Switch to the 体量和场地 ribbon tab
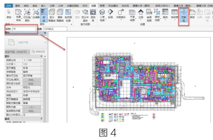Screen dimensions: 213x140 point(73,6)
